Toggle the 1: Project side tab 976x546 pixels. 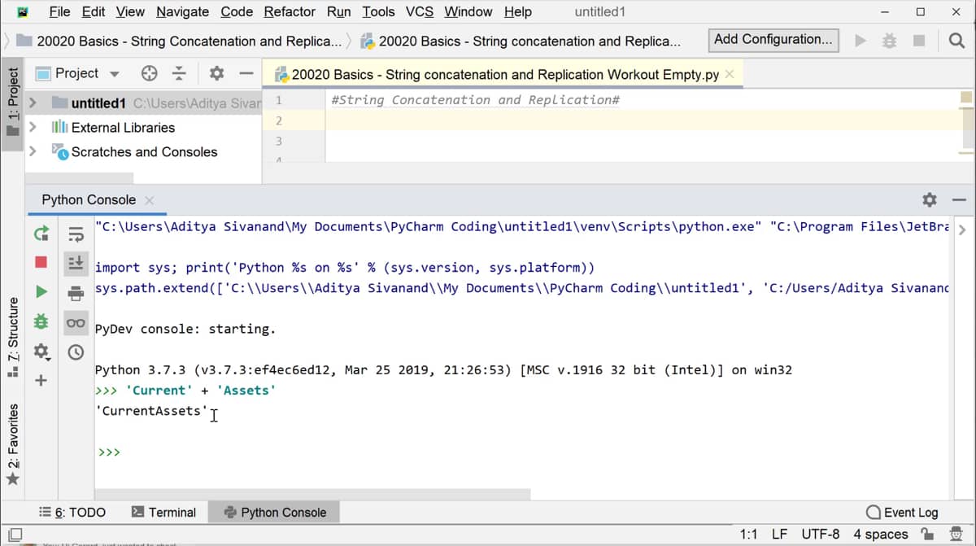point(12,104)
